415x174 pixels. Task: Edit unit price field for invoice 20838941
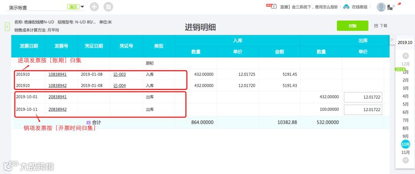click(363, 97)
